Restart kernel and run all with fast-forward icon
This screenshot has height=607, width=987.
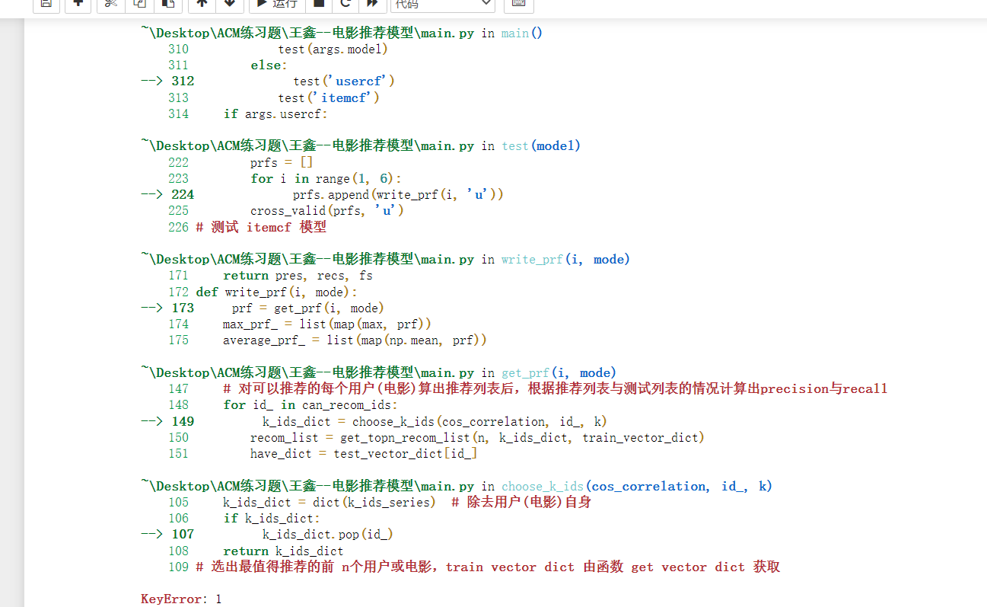pyautogui.click(x=371, y=5)
